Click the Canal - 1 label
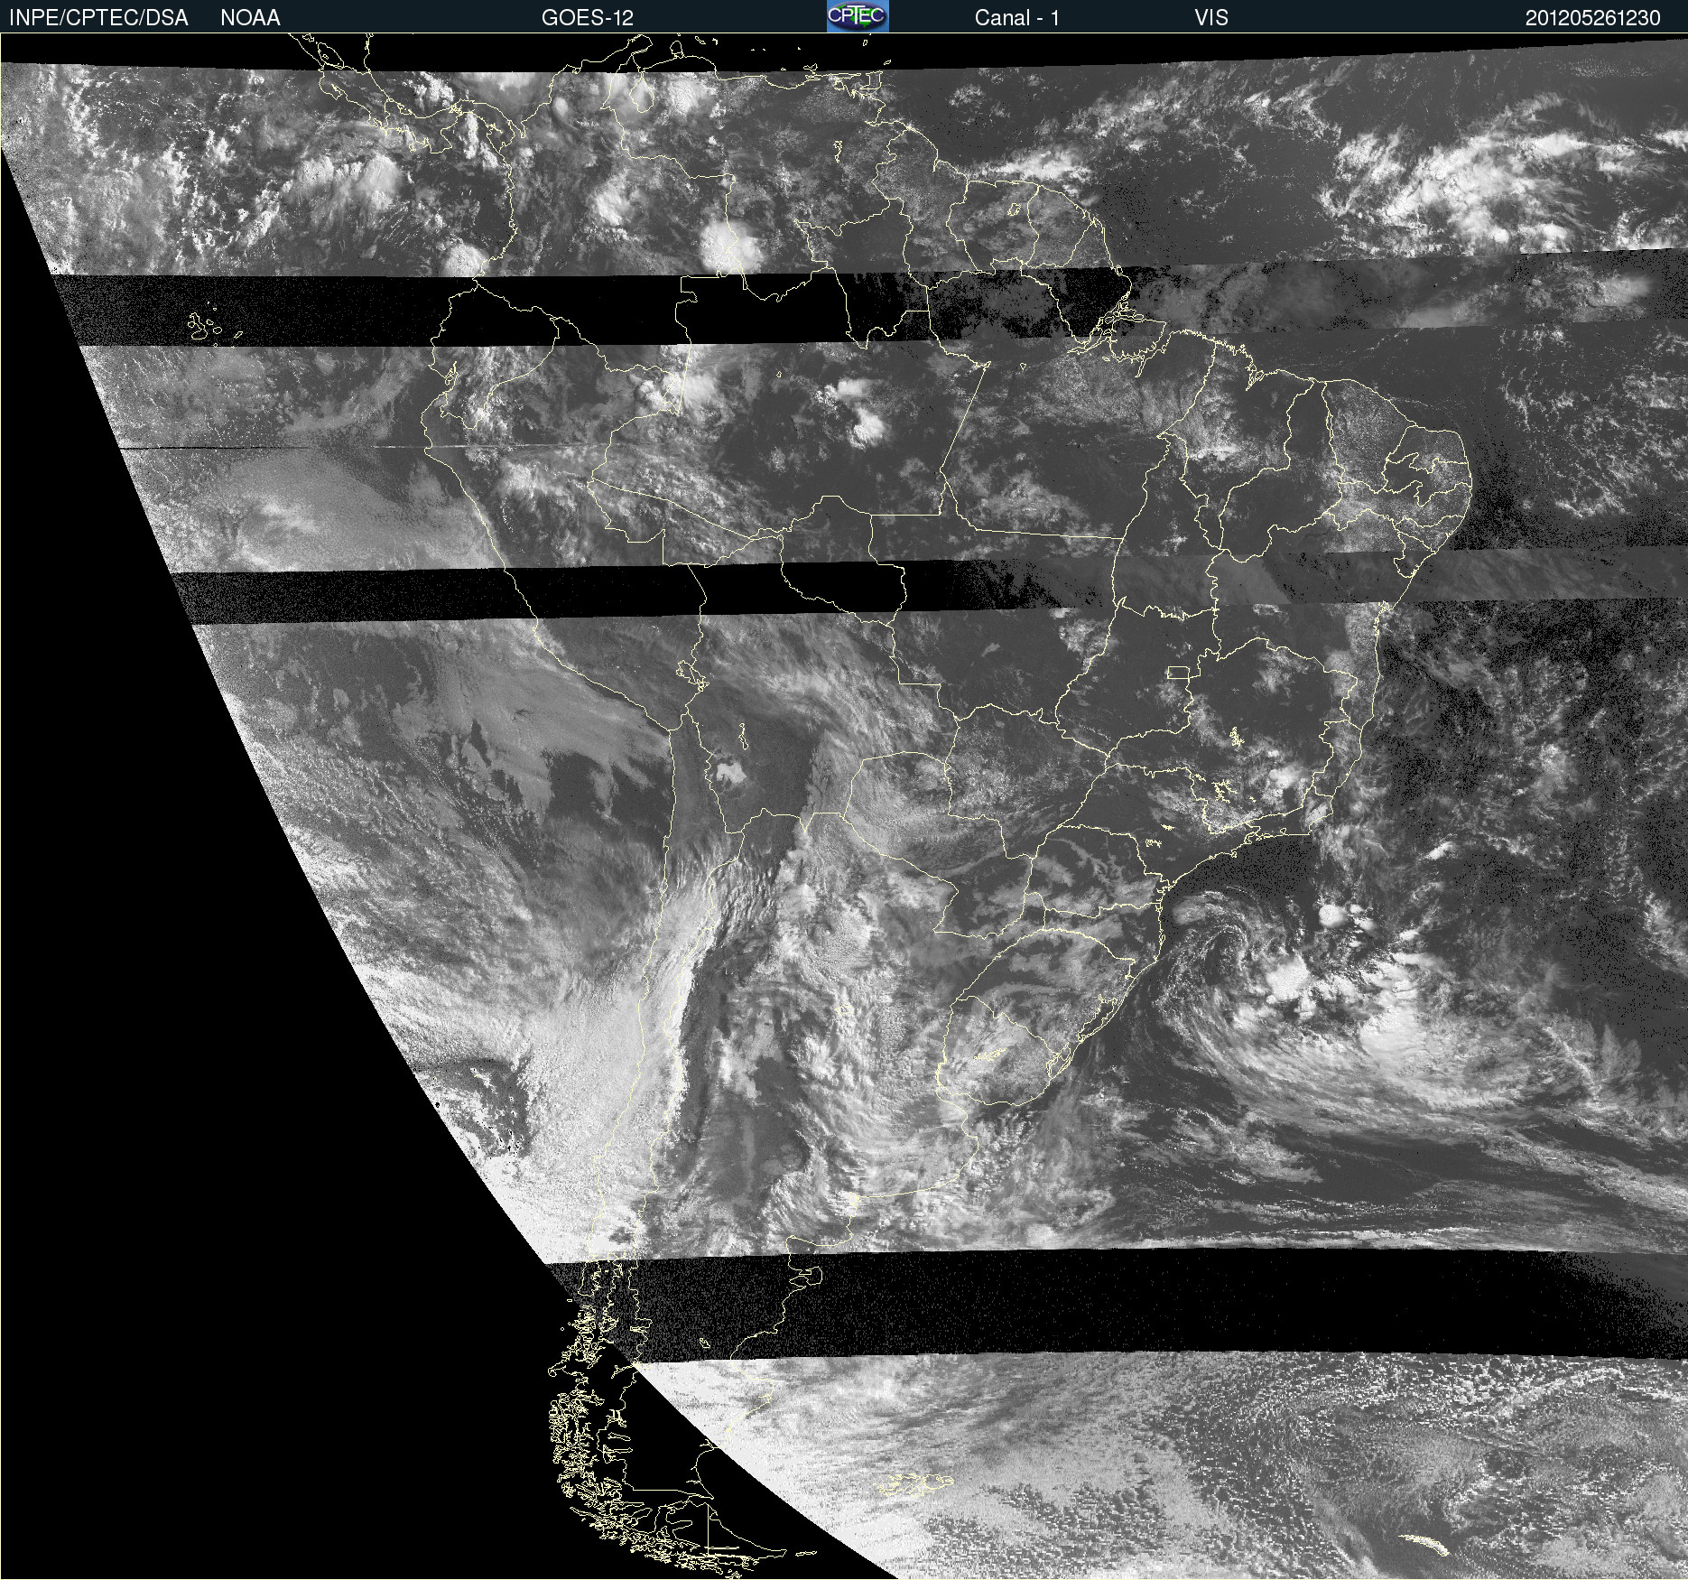 [x=1017, y=18]
